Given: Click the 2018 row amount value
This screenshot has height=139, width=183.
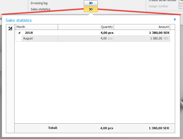Looking at the screenshot, I should (159, 33).
